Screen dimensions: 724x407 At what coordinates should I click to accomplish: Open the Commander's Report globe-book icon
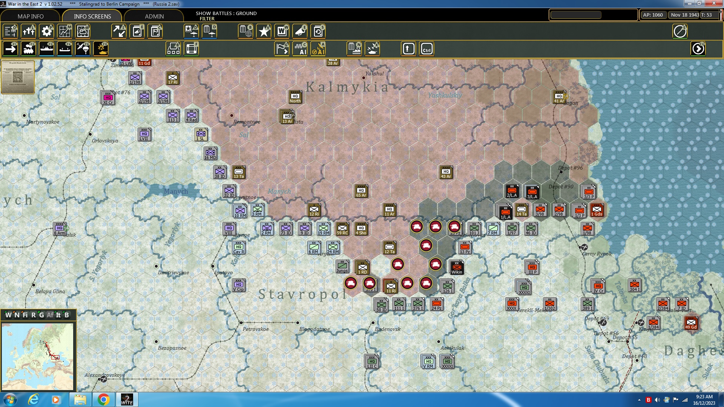click(x=245, y=31)
